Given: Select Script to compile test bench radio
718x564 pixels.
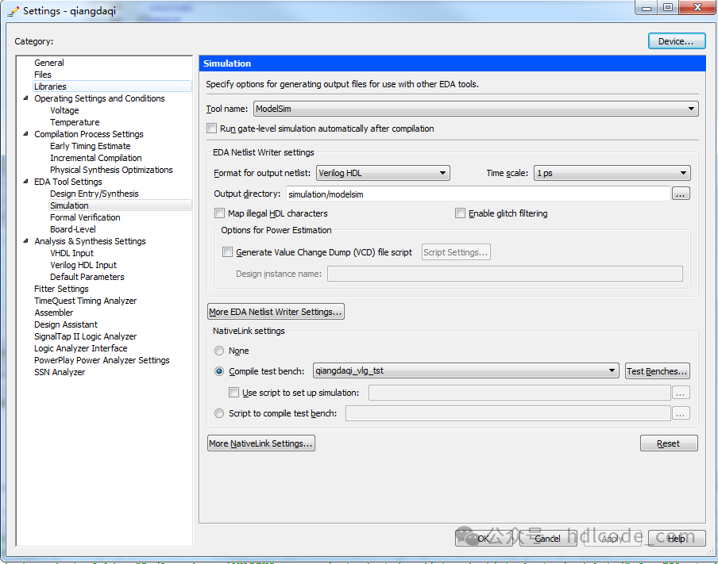Looking at the screenshot, I should coord(219,413).
